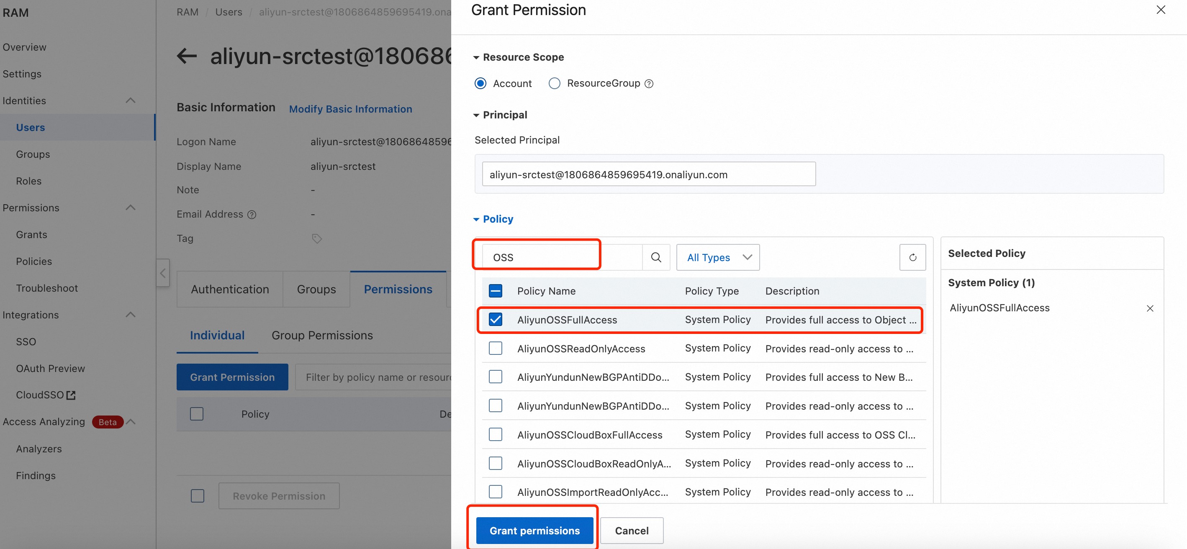Click RAM in the breadcrumb
This screenshot has height=549, width=1187.
188,12
